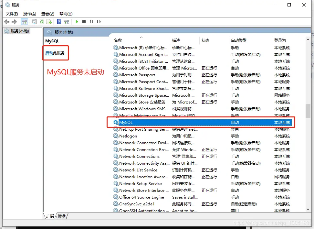Sort by the 名称 column header
Viewport: 314px width, 229px height.
coord(118,40)
